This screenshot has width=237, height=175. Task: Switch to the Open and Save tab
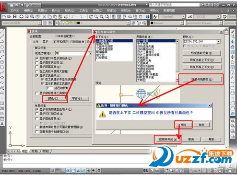(x=61, y=42)
